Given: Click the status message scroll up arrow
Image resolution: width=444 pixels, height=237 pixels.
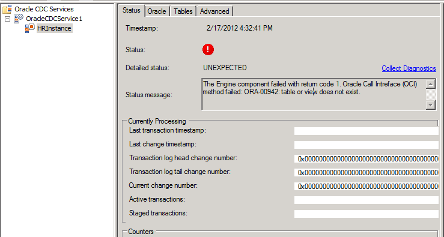Looking at the screenshot, I should 431,84.
